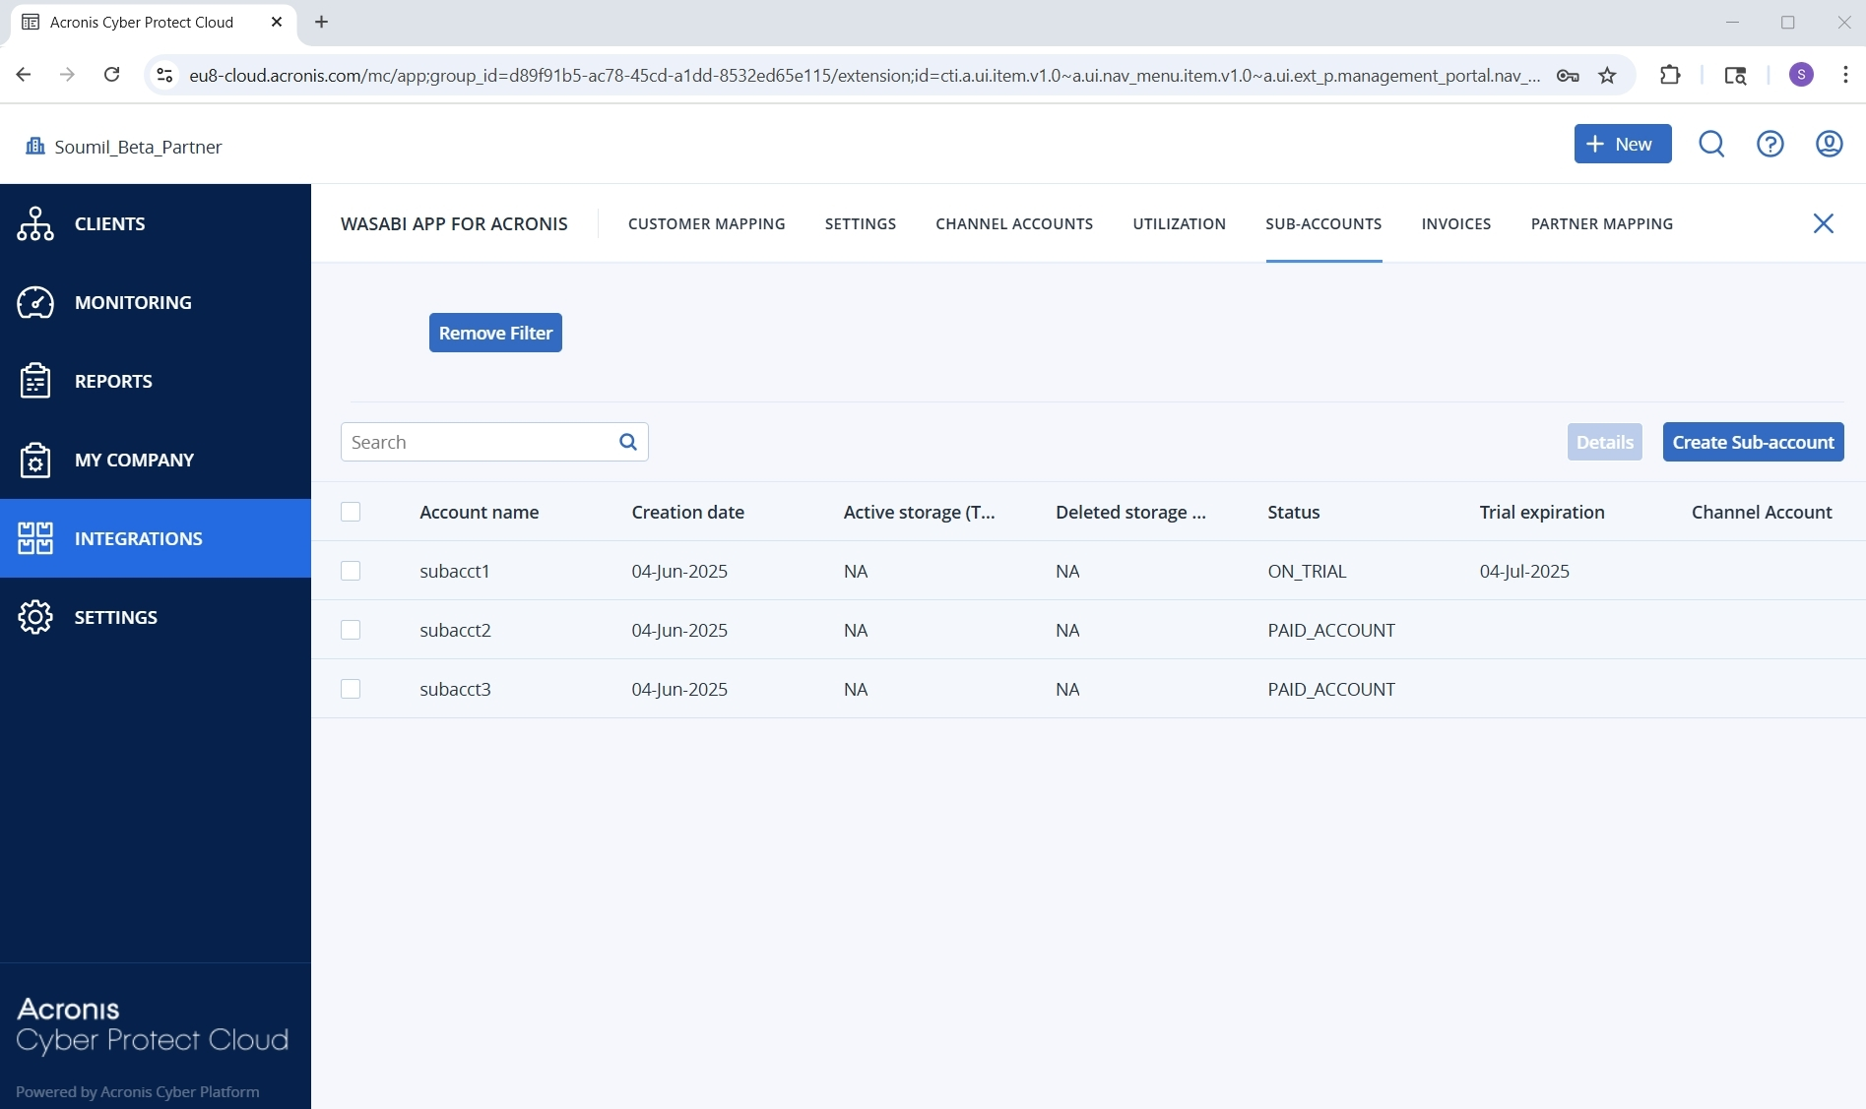Click the 04-Jul-2025 trial expiration cell
This screenshot has width=1866, height=1109.
coord(1524,571)
